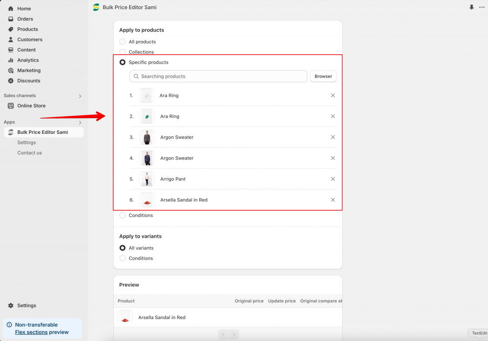
Task: Open the three-dot more actions menu
Action: pos(482,7)
